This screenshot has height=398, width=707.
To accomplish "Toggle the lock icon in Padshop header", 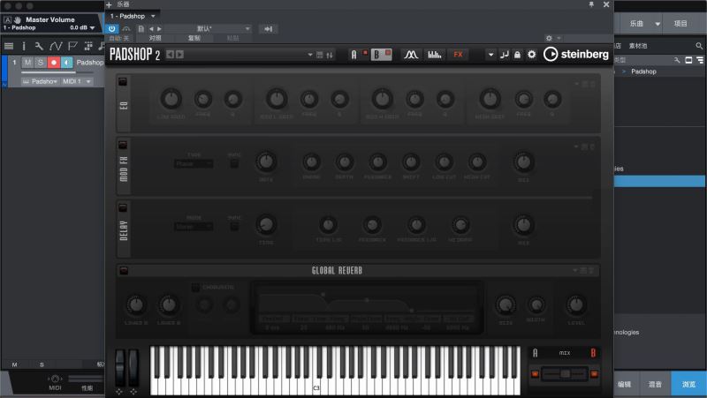I will (518, 55).
